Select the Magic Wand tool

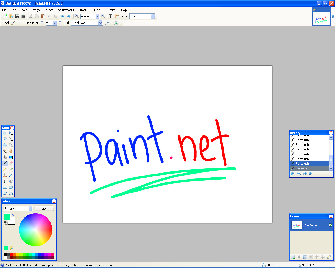[5, 151]
